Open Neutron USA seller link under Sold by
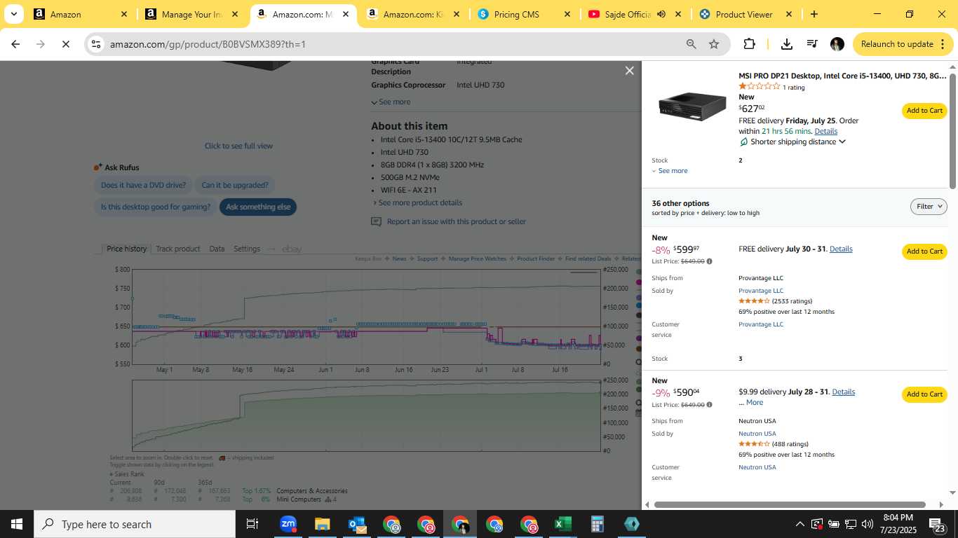958x538 pixels. tap(757, 434)
